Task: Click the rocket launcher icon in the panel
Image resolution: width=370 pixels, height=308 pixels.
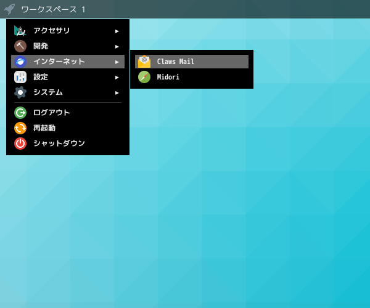Action: click(x=9, y=9)
